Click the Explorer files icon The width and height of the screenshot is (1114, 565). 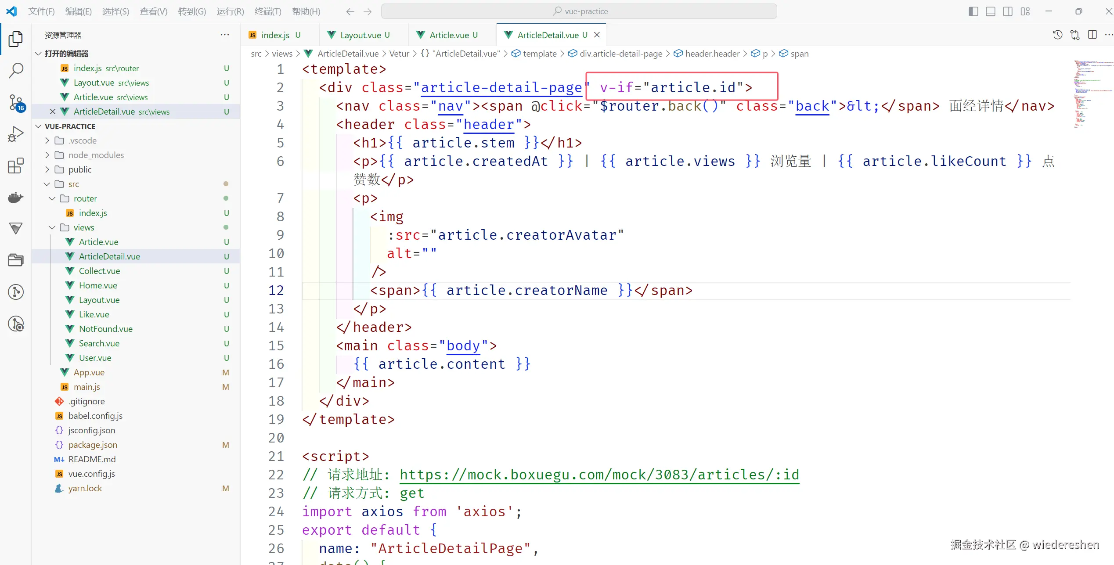(16, 39)
